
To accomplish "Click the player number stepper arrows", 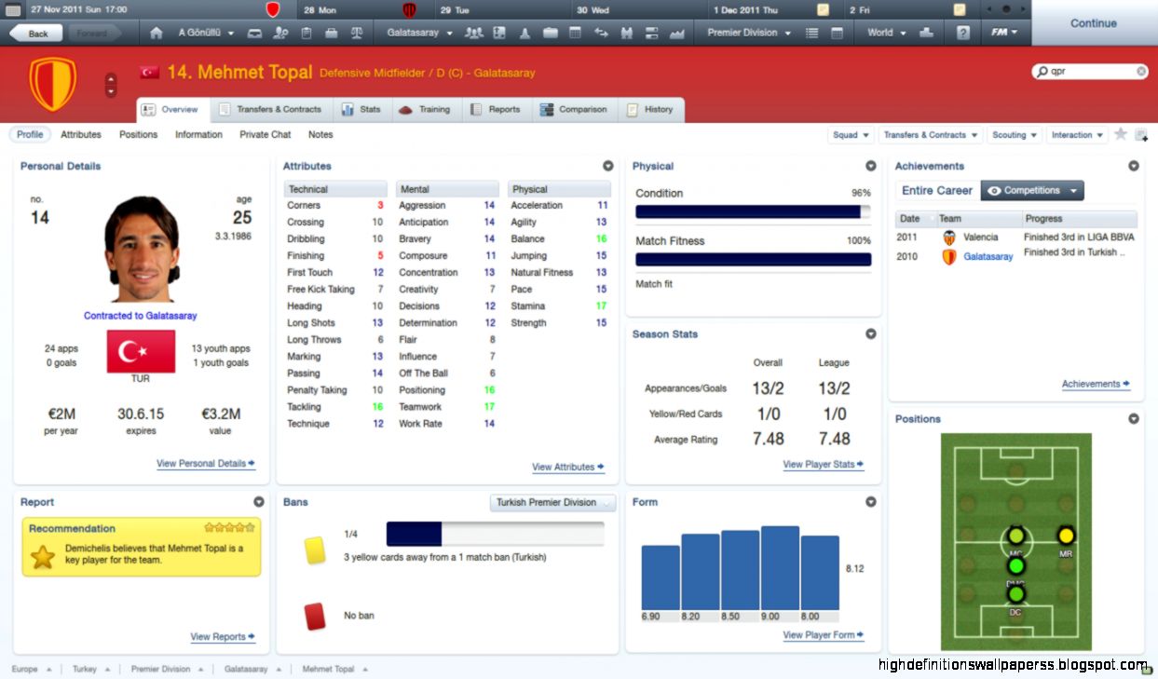I will (x=111, y=85).
